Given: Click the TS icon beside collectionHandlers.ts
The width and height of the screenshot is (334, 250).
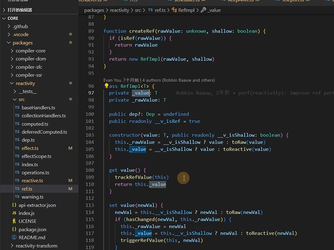Looking at the screenshot, I should (17, 115).
